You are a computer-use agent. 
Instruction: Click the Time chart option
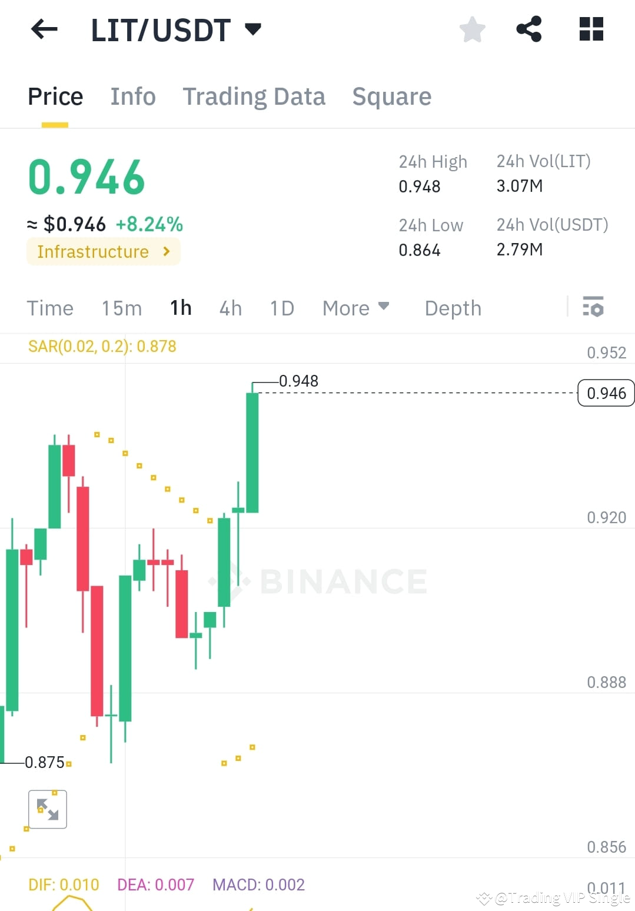coord(50,307)
